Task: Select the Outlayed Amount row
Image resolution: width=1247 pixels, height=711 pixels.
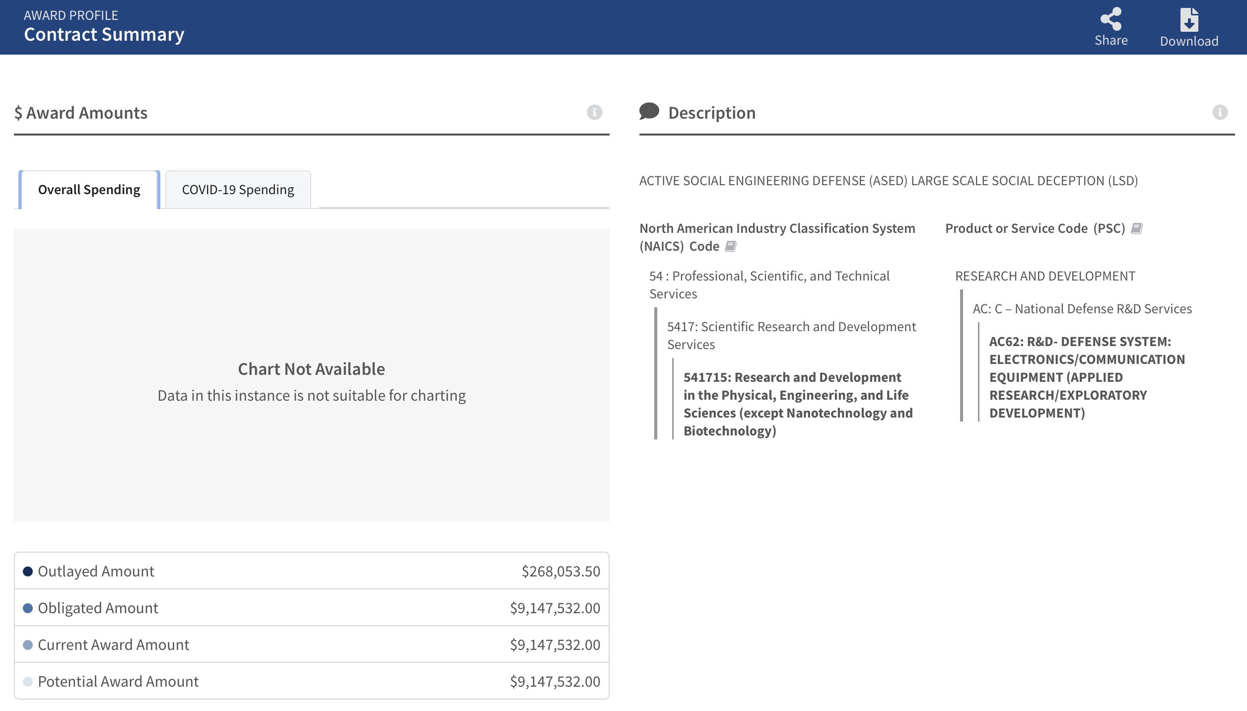Action: point(311,571)
